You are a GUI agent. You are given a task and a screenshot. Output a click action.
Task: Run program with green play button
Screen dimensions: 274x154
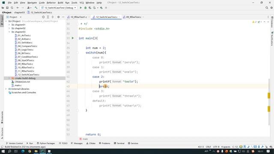click(x=81, y=8)
